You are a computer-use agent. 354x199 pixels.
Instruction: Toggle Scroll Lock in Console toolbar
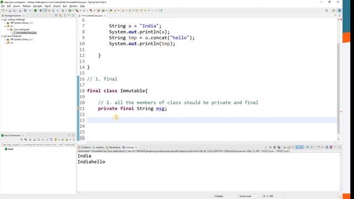pyautogui.click(x=289, y=148)
